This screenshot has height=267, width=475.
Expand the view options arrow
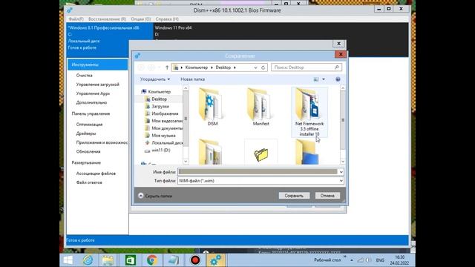tap(324, 79)
